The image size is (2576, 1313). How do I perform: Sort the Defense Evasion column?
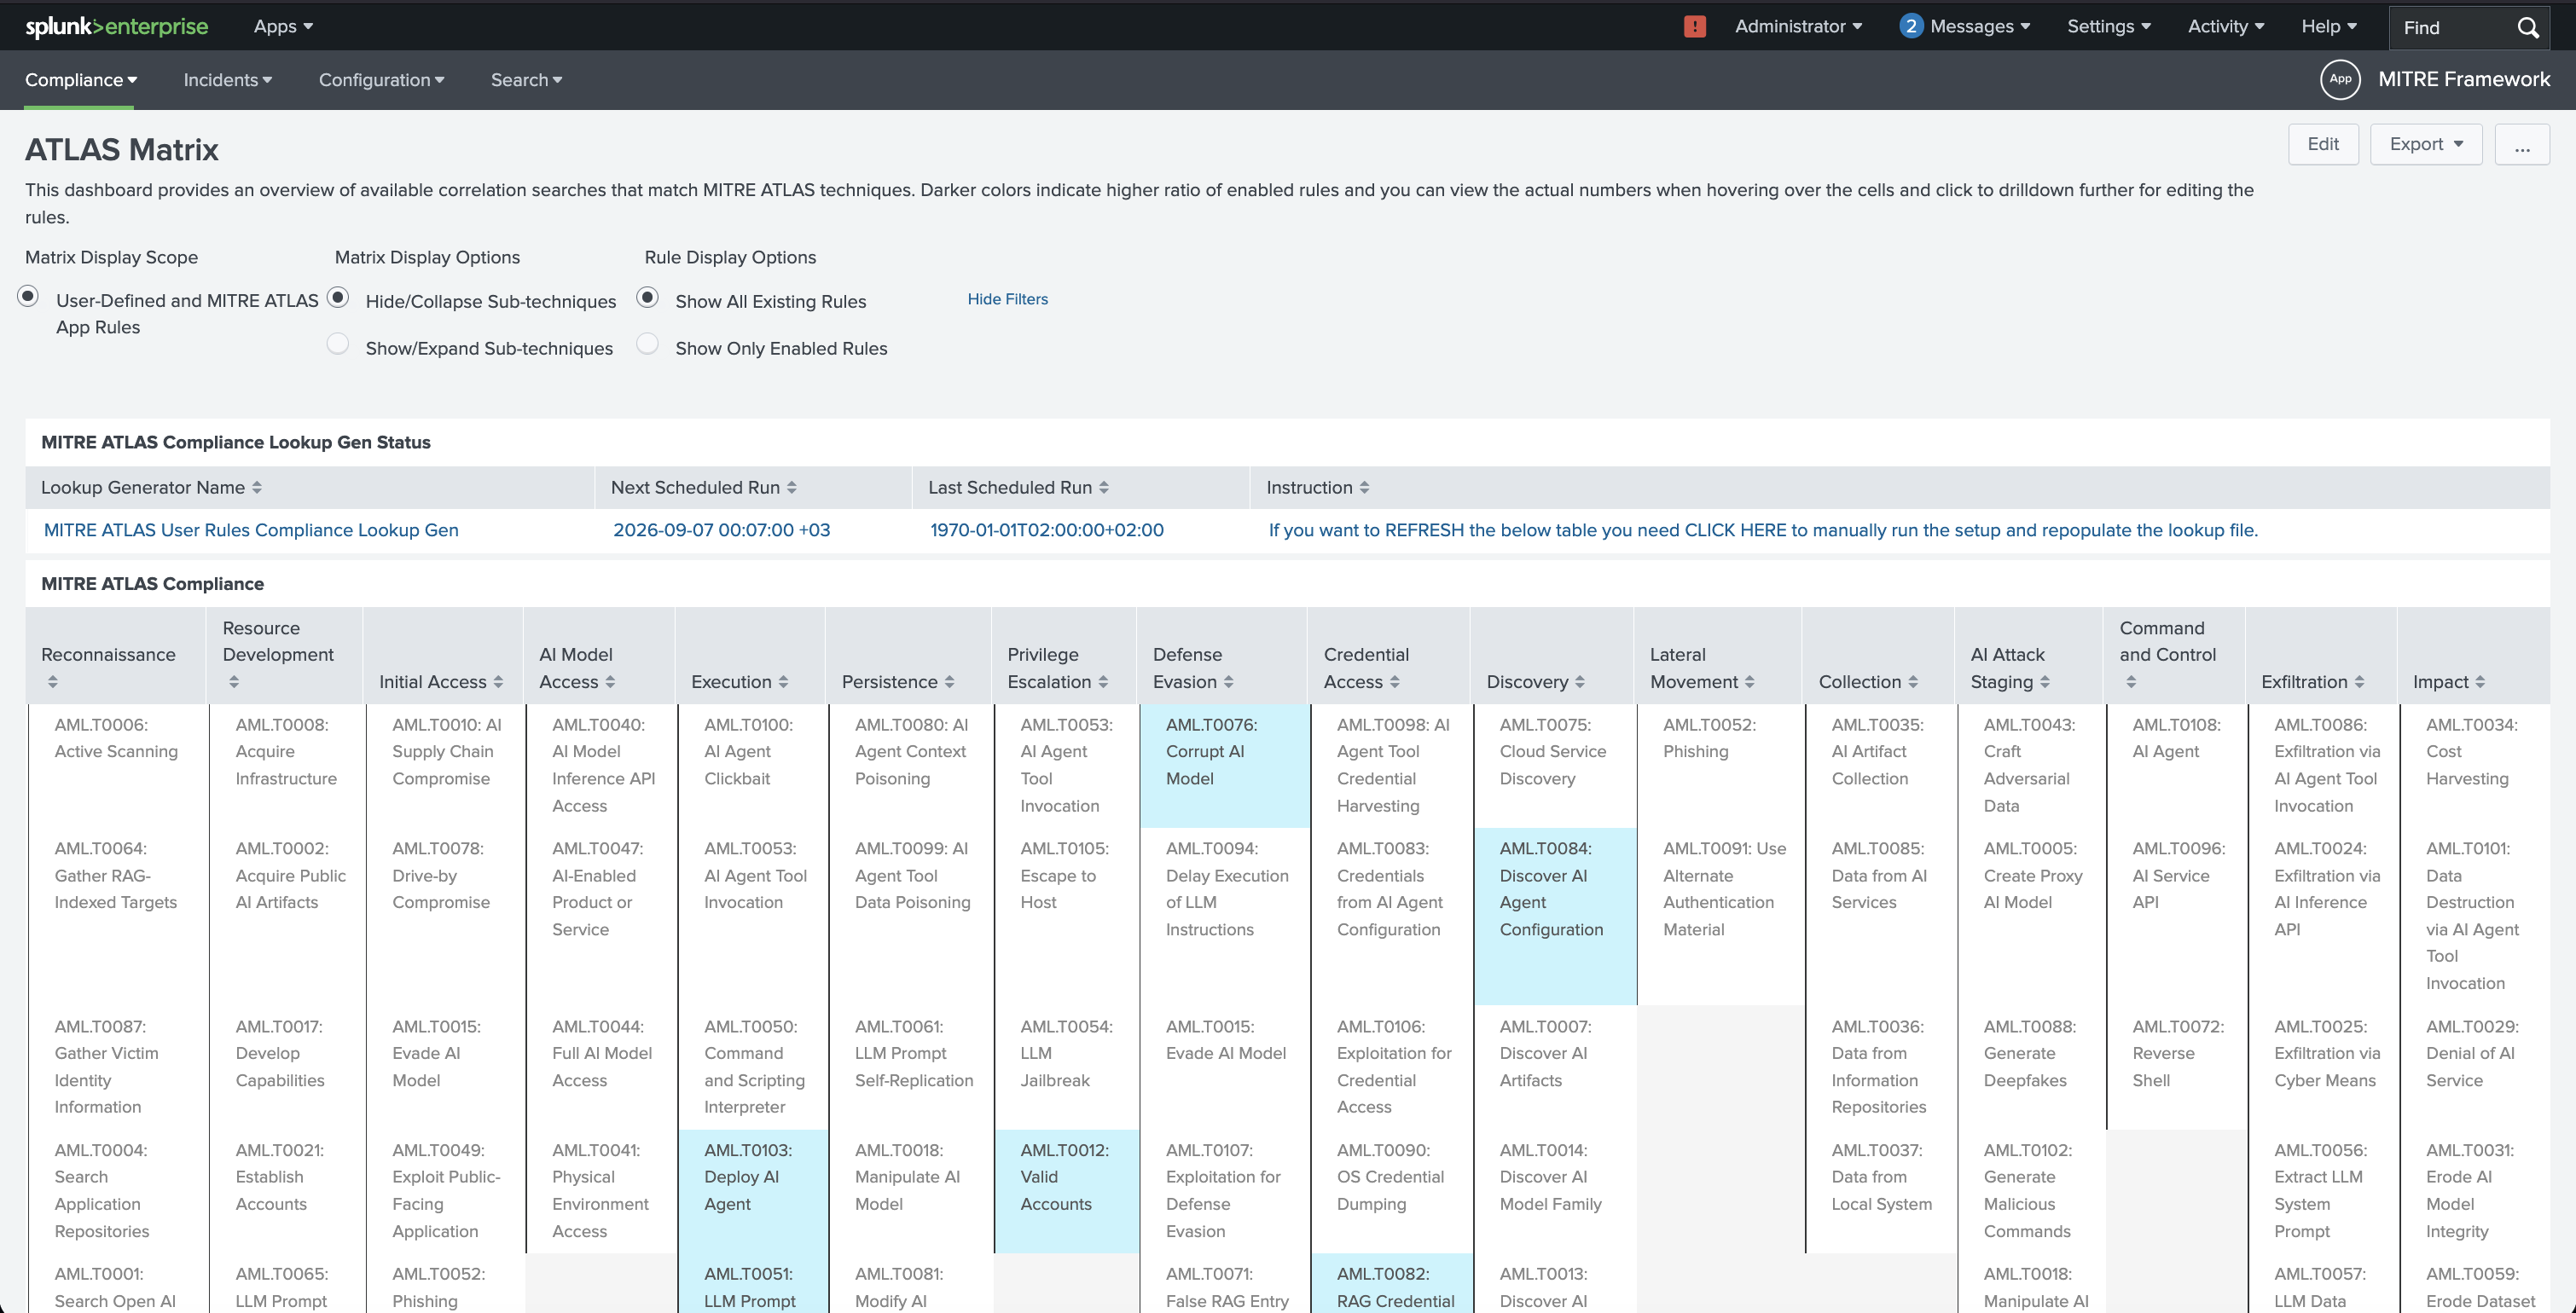click(x=1228, y=681)
